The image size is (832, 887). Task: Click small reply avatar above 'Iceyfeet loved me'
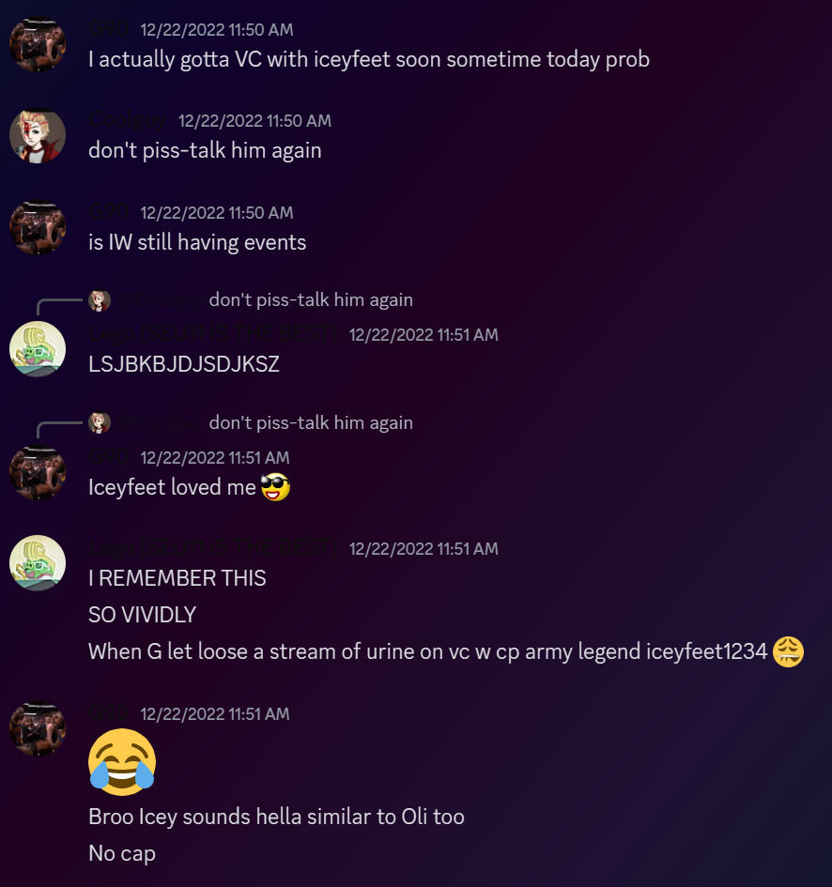(x=99, y=423)
